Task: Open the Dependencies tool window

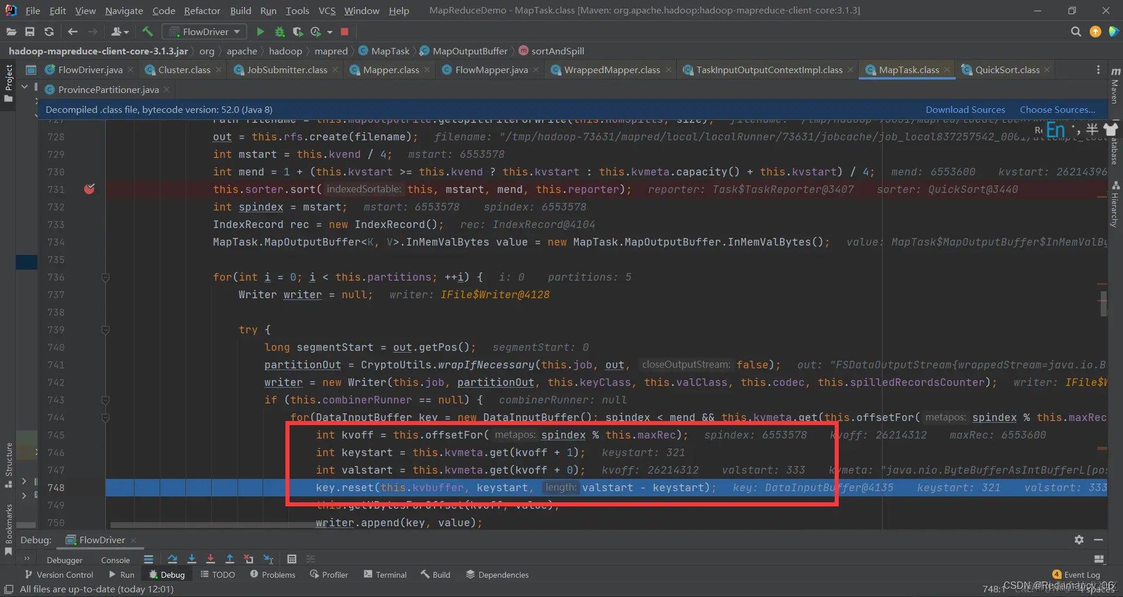Action: point(497,575)
